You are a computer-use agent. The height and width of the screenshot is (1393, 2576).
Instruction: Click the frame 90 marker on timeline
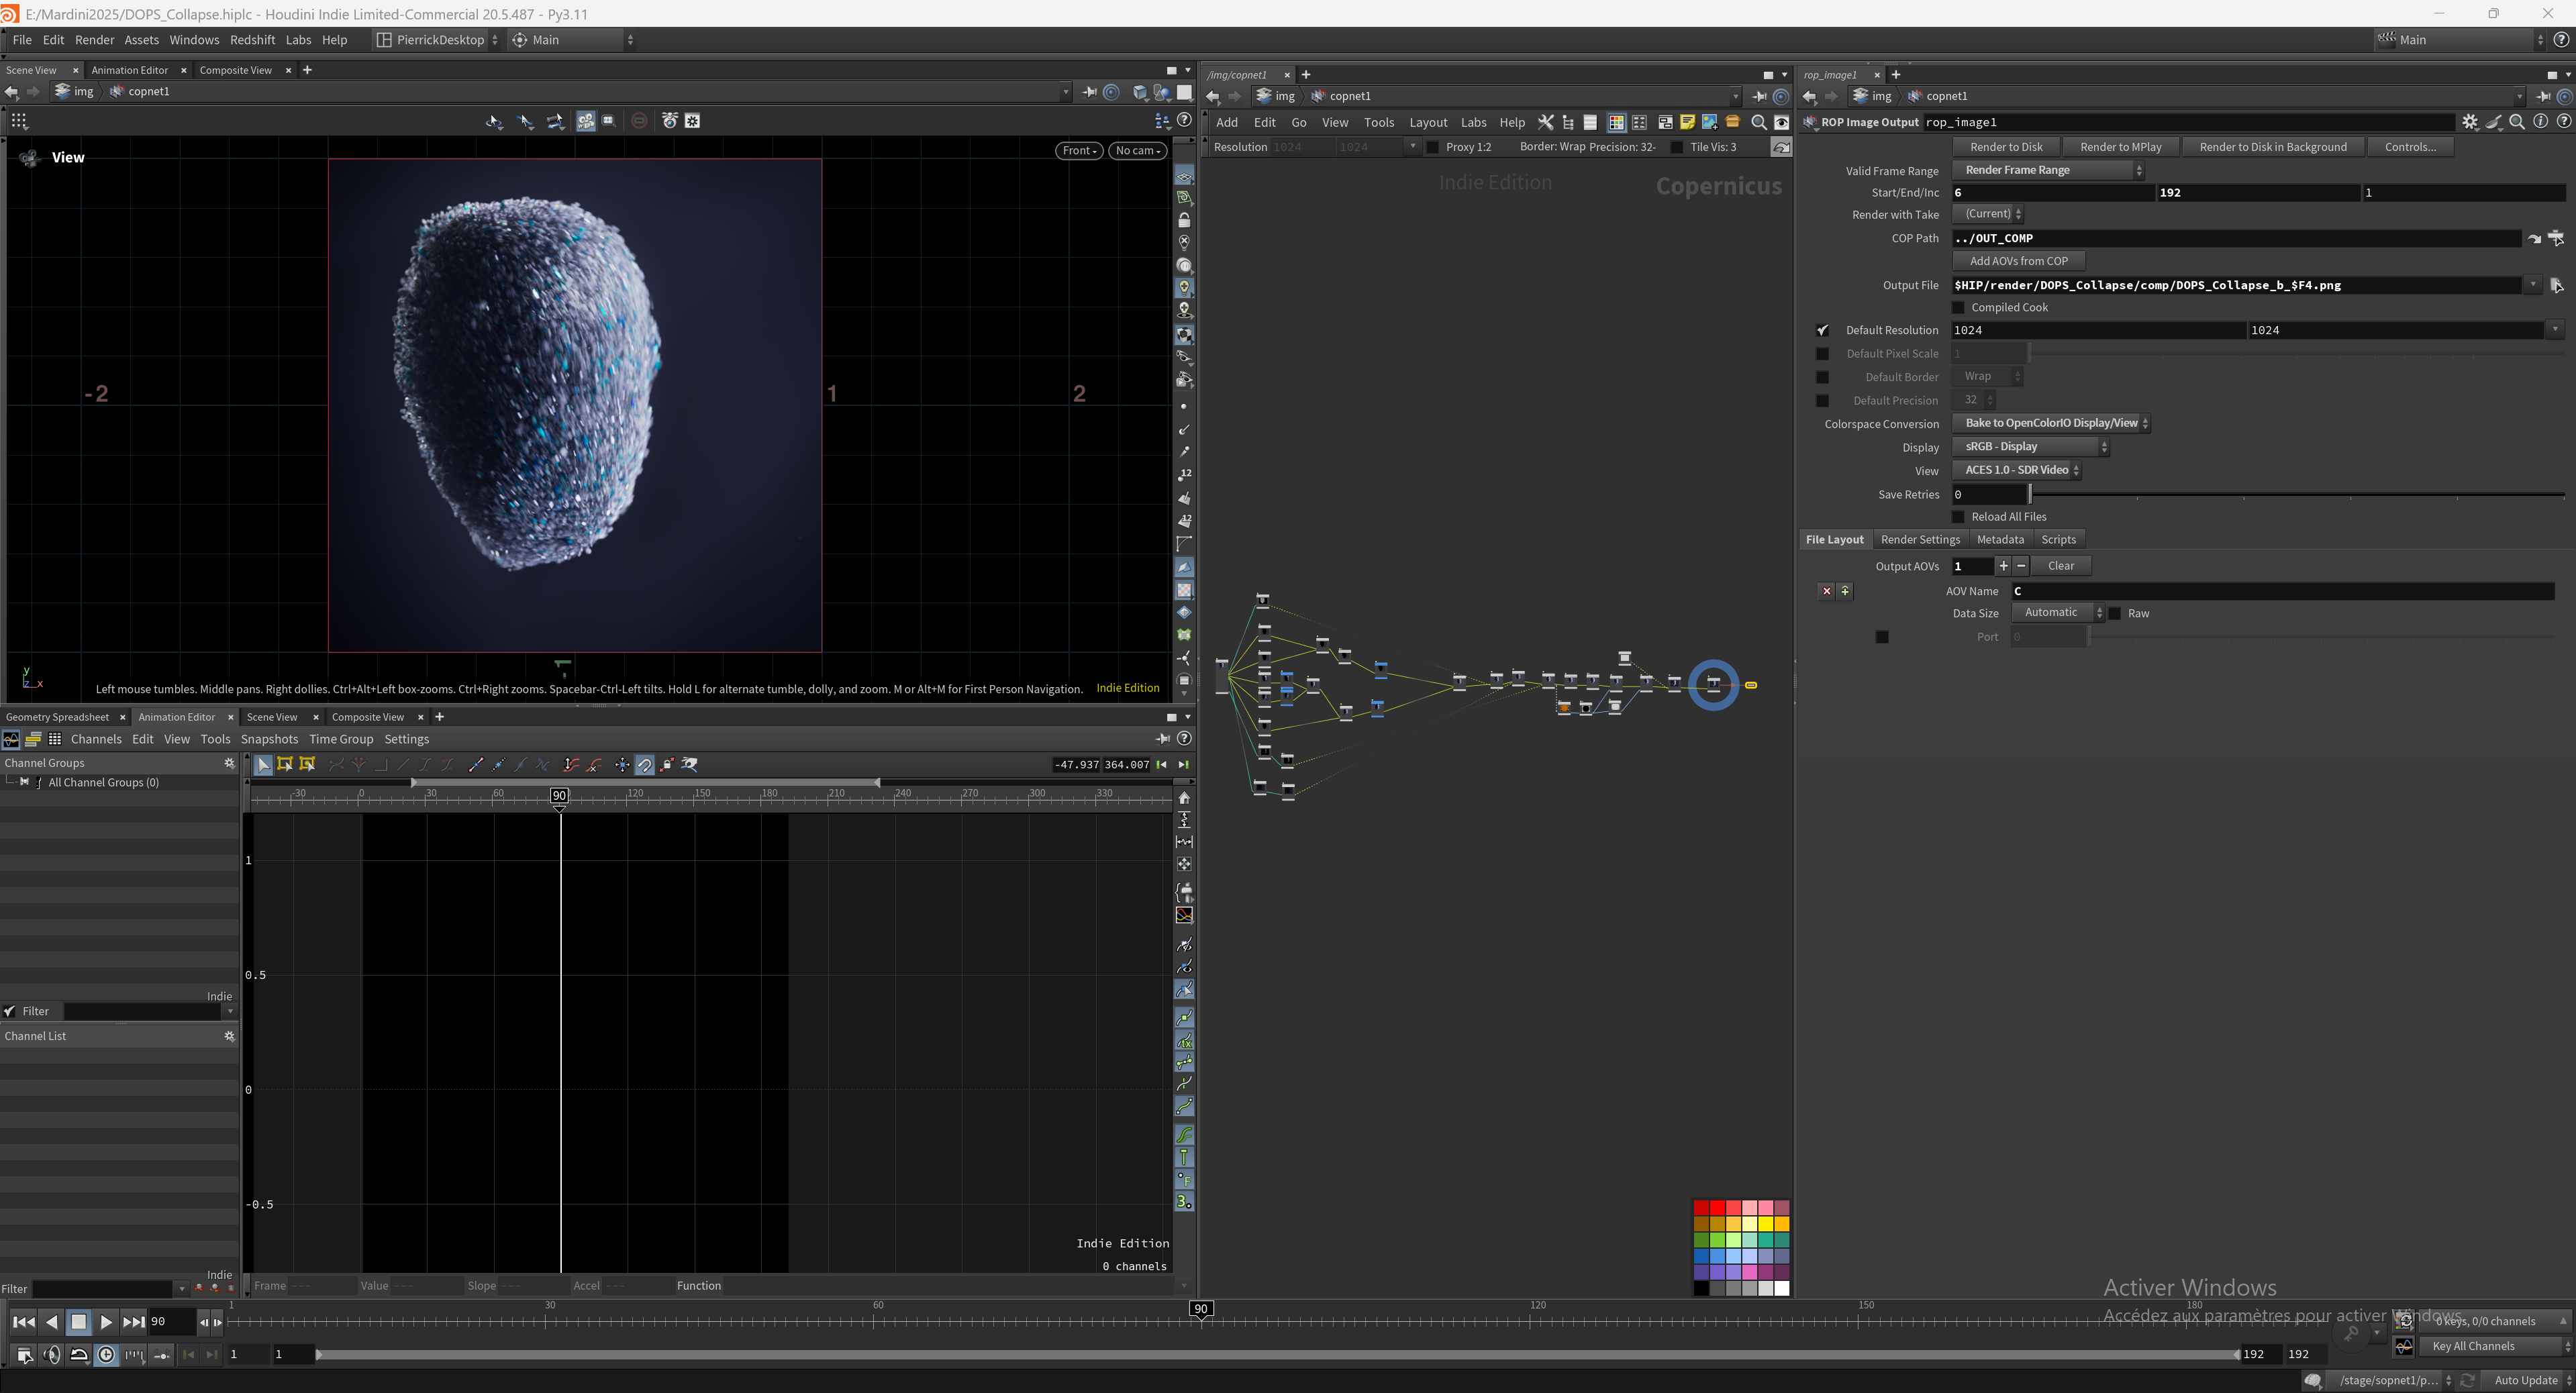tap(1201, 1309)
